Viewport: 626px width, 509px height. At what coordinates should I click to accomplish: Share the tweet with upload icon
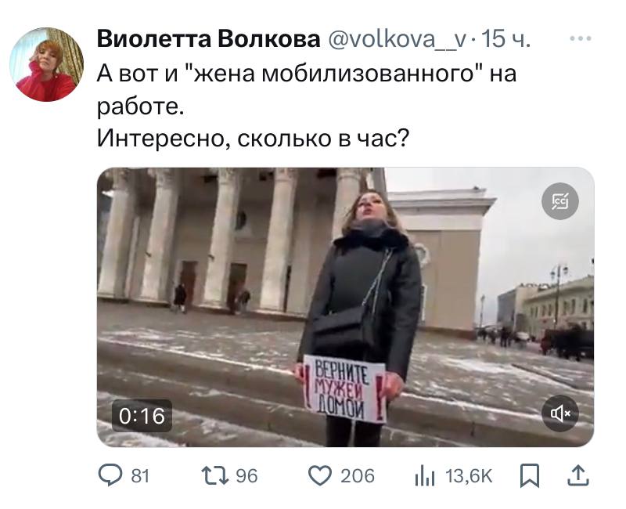tap(578, 475)
